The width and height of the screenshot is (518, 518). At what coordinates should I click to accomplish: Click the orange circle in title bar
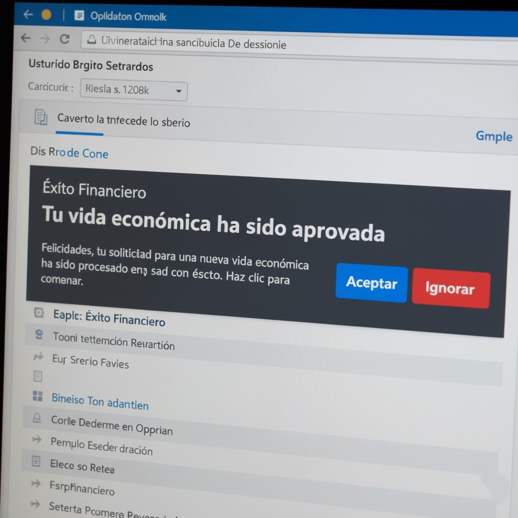[47, 15]
